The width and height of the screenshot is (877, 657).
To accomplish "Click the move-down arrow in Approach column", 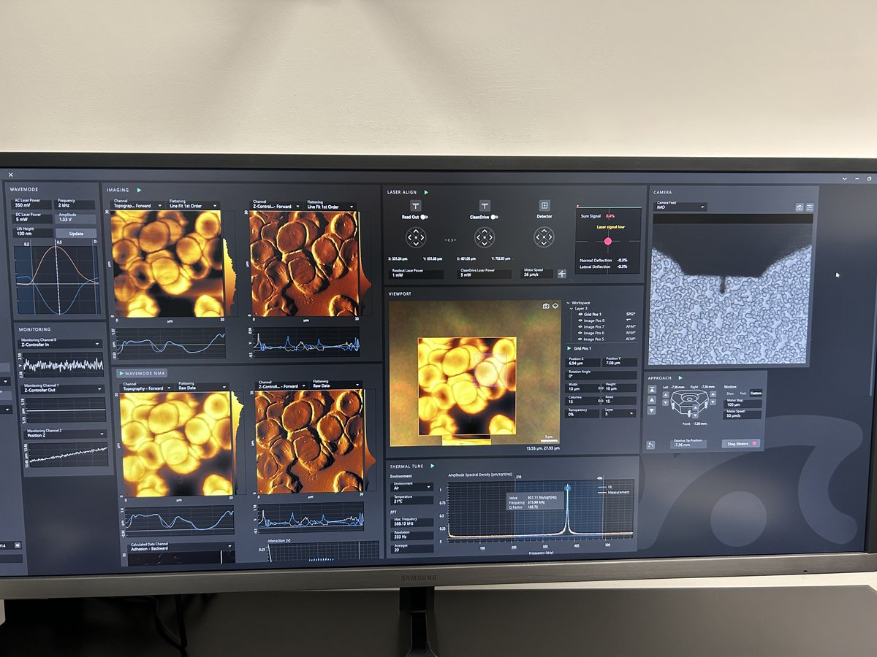I will [652, 410].
